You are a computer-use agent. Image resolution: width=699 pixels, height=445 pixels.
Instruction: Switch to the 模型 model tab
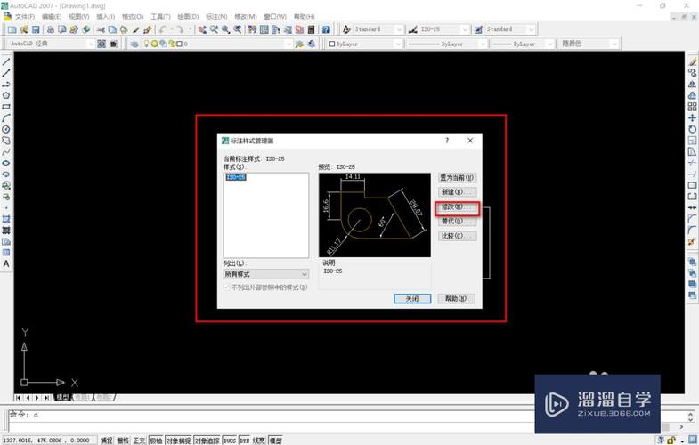coord(62,397)
